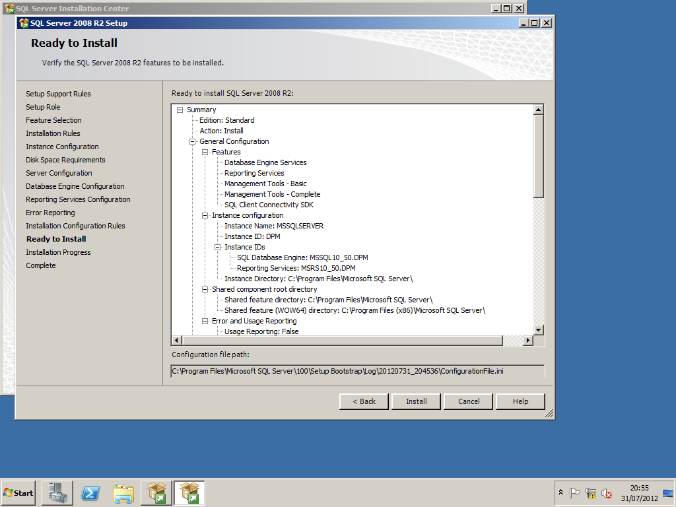Show hidden system tray icons
The width and height of the screenshot is (676, 507).
tap(560, 492)
